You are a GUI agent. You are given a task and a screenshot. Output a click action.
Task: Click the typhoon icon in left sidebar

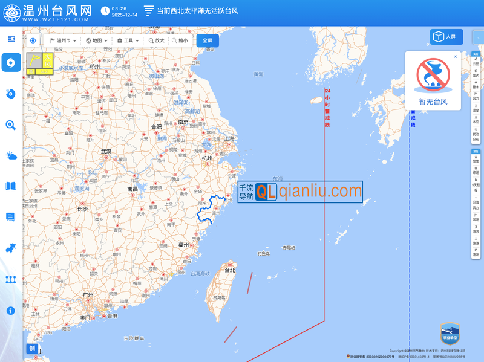[11, 62]
